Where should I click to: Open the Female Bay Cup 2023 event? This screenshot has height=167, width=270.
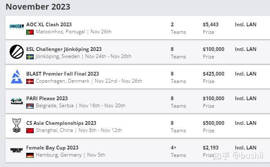pyautogui.click(x=52, y=148)
